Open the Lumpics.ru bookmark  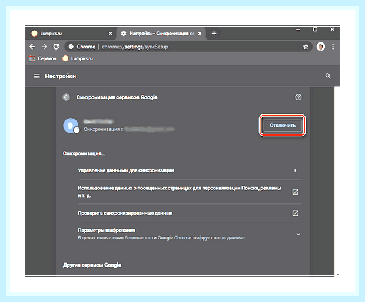coord(78,58)
